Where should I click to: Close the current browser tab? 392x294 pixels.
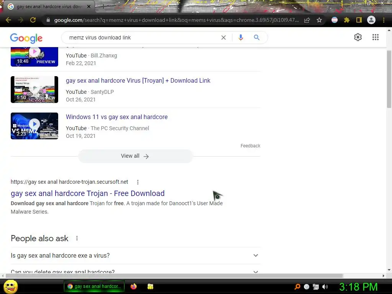pos(89,7)
